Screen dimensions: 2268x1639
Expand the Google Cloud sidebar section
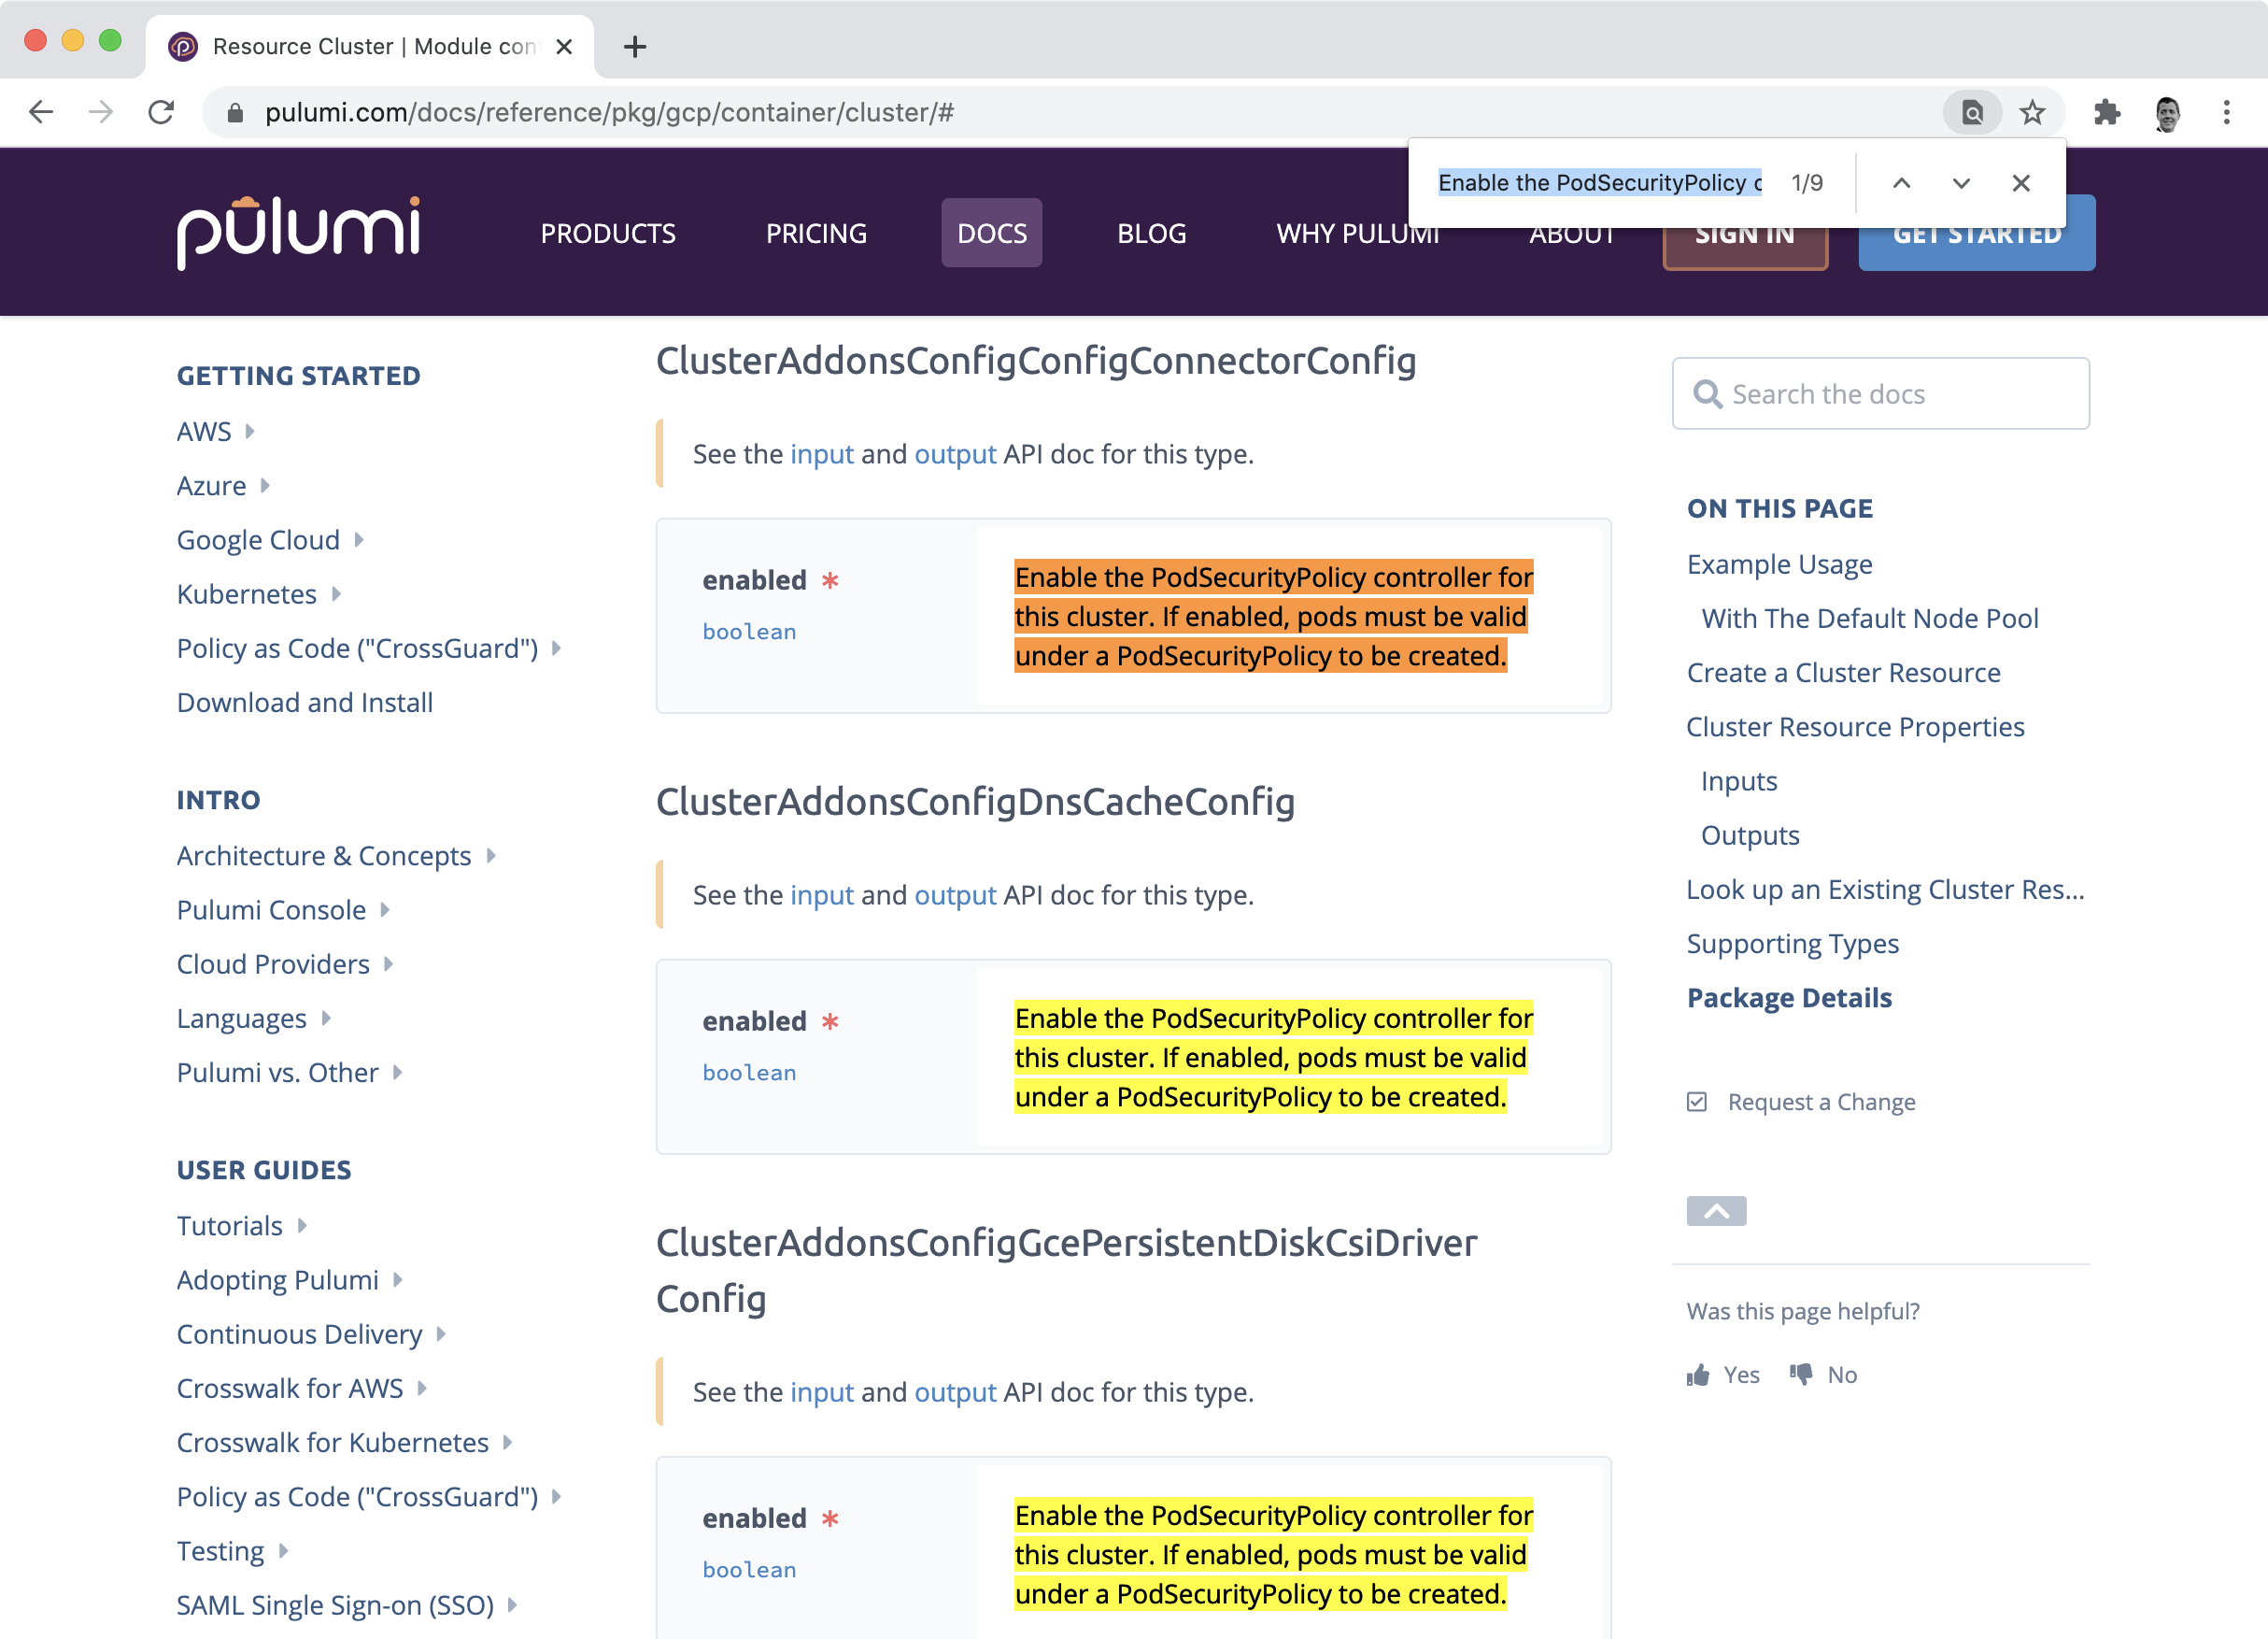359,540
